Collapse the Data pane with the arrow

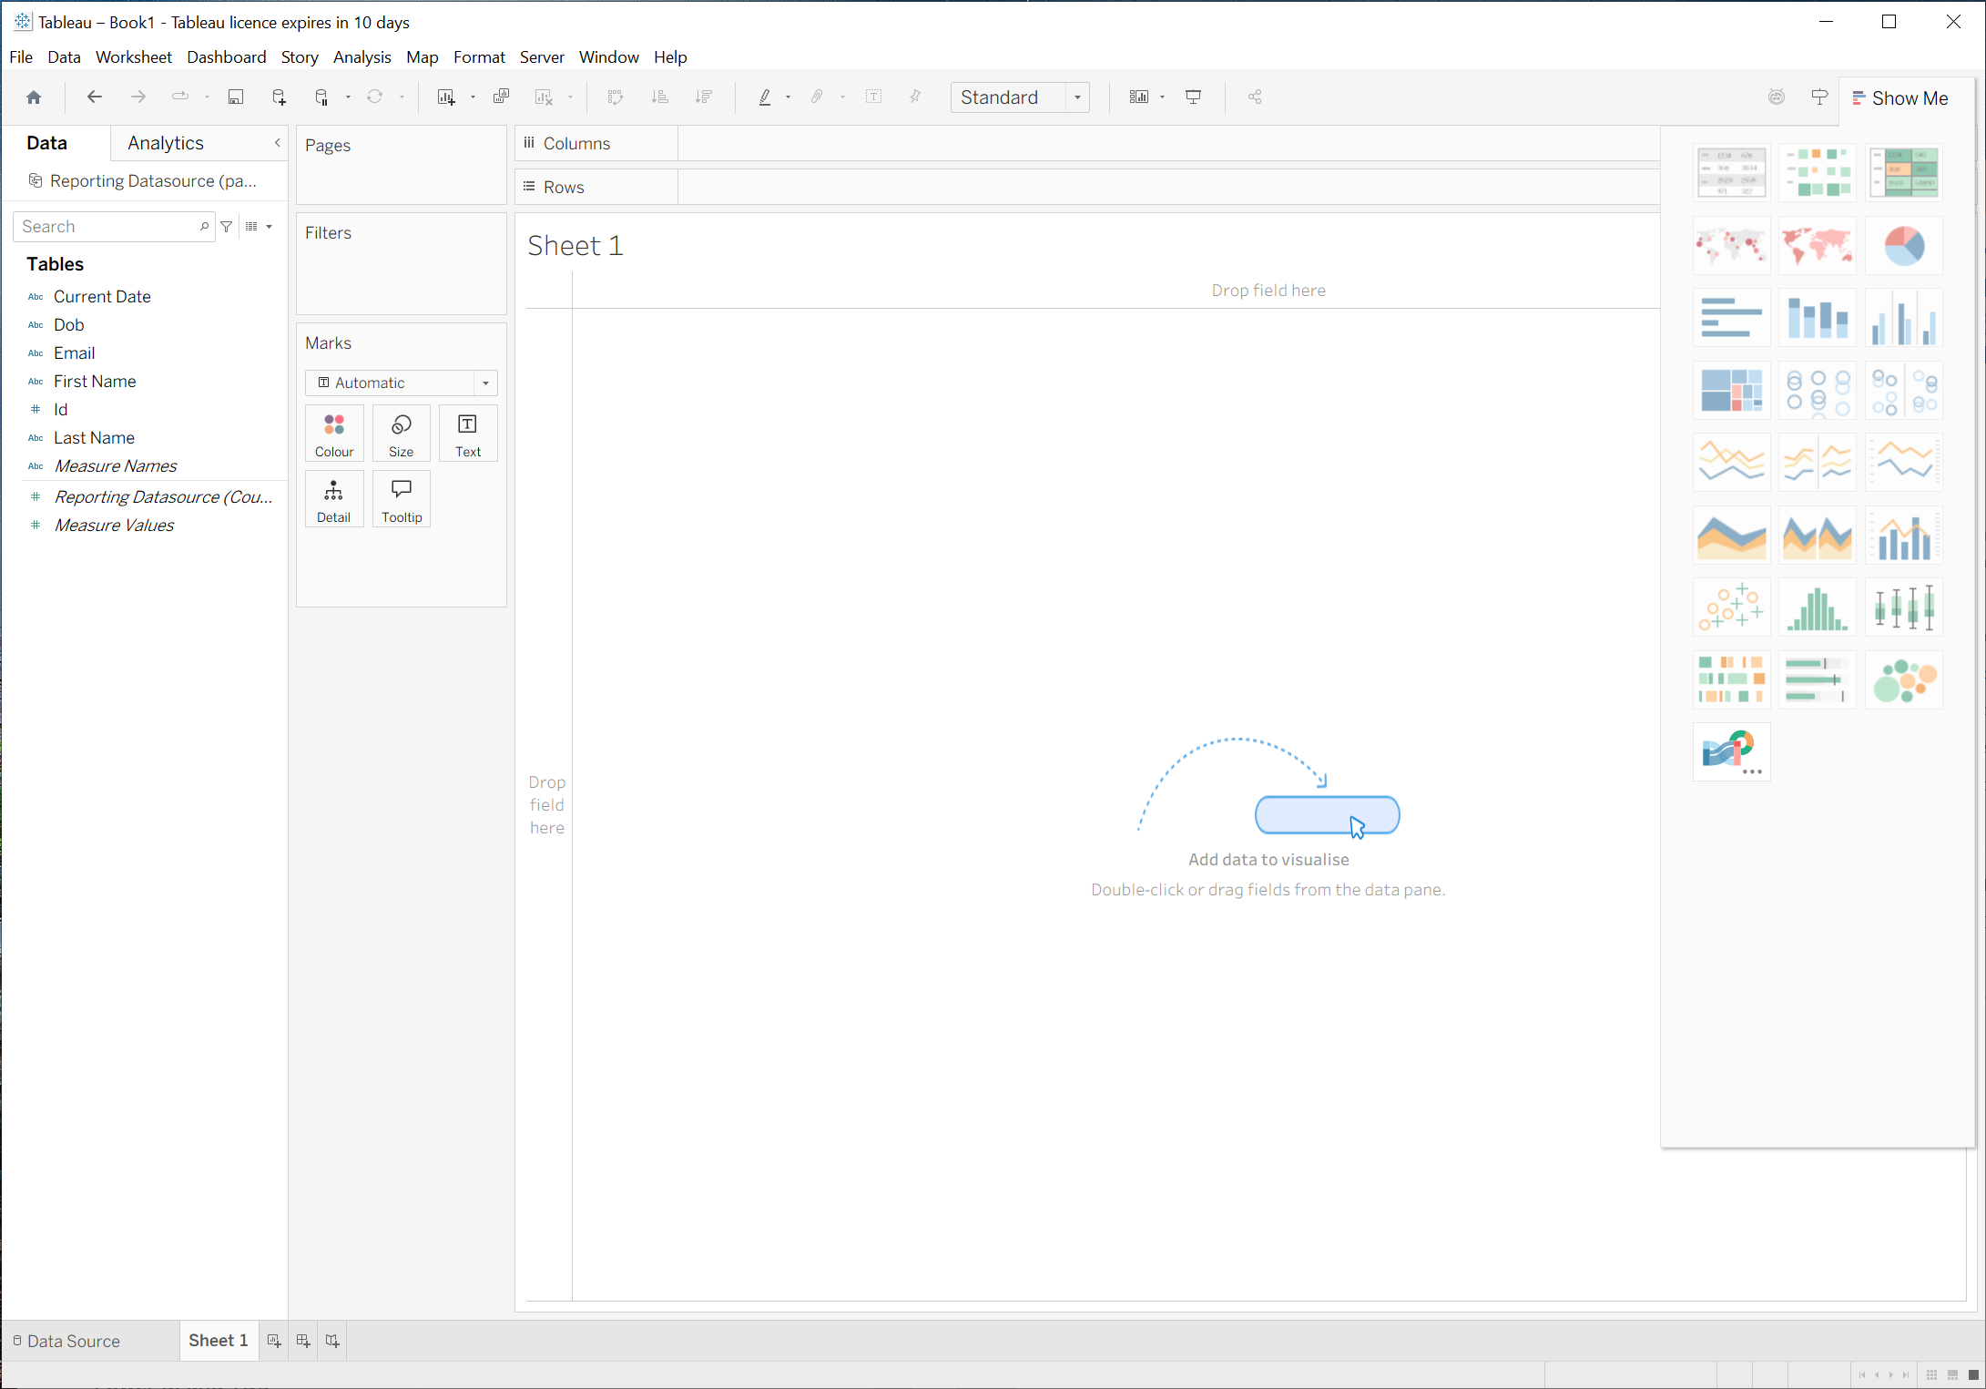click(278, 143)
